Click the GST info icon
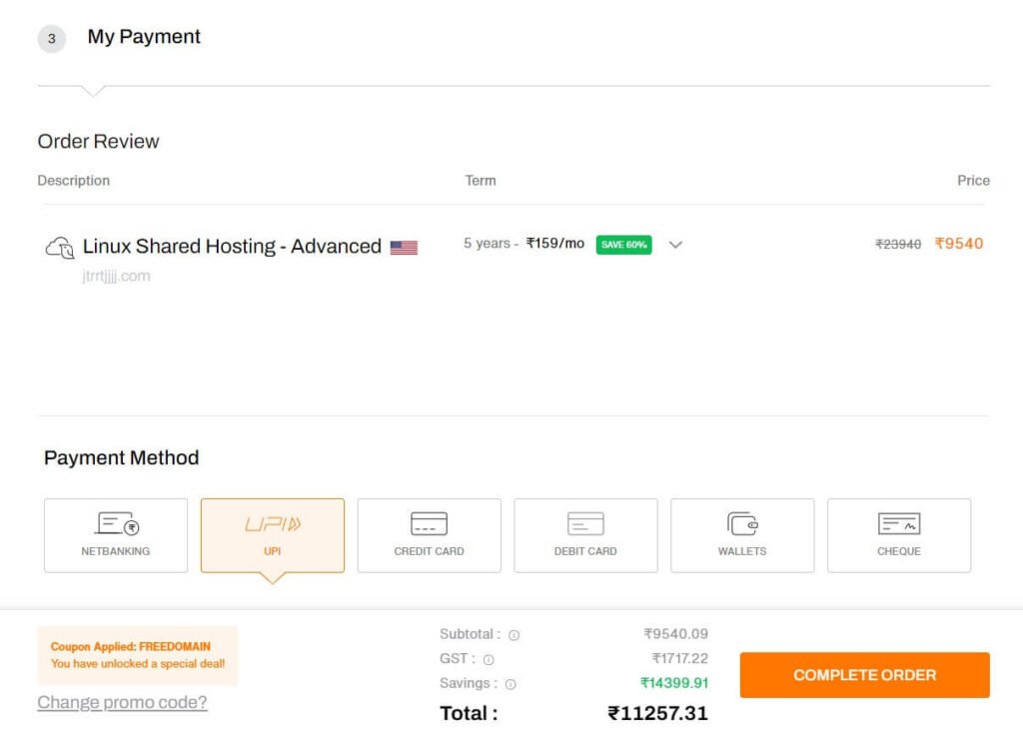The image size is (1023, 731). pos(489,660)
